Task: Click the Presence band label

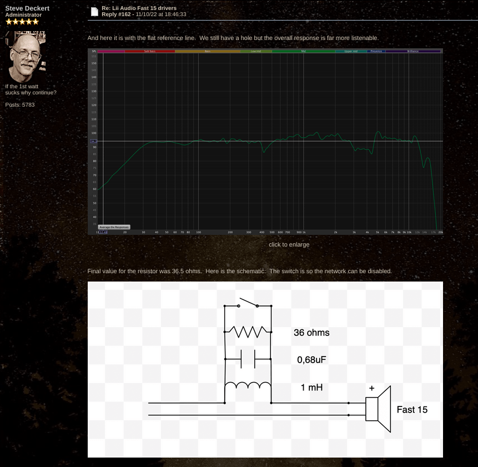Action: coord(376,51)
